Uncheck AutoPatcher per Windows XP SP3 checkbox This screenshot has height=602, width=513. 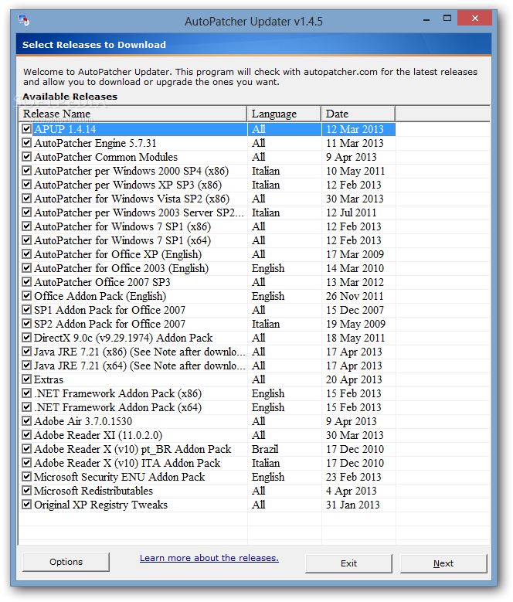[x=26, y=184]
